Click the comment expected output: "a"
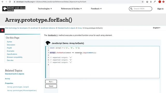 point(61,57)
